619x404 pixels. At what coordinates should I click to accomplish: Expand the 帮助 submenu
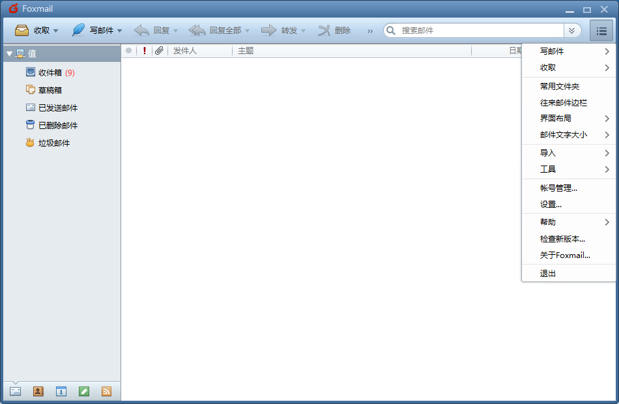(x=568, y=222)
